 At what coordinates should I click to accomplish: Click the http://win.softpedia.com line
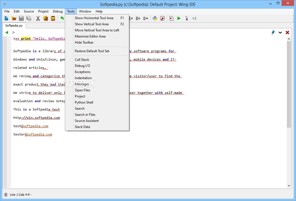[x=37, y=118]
